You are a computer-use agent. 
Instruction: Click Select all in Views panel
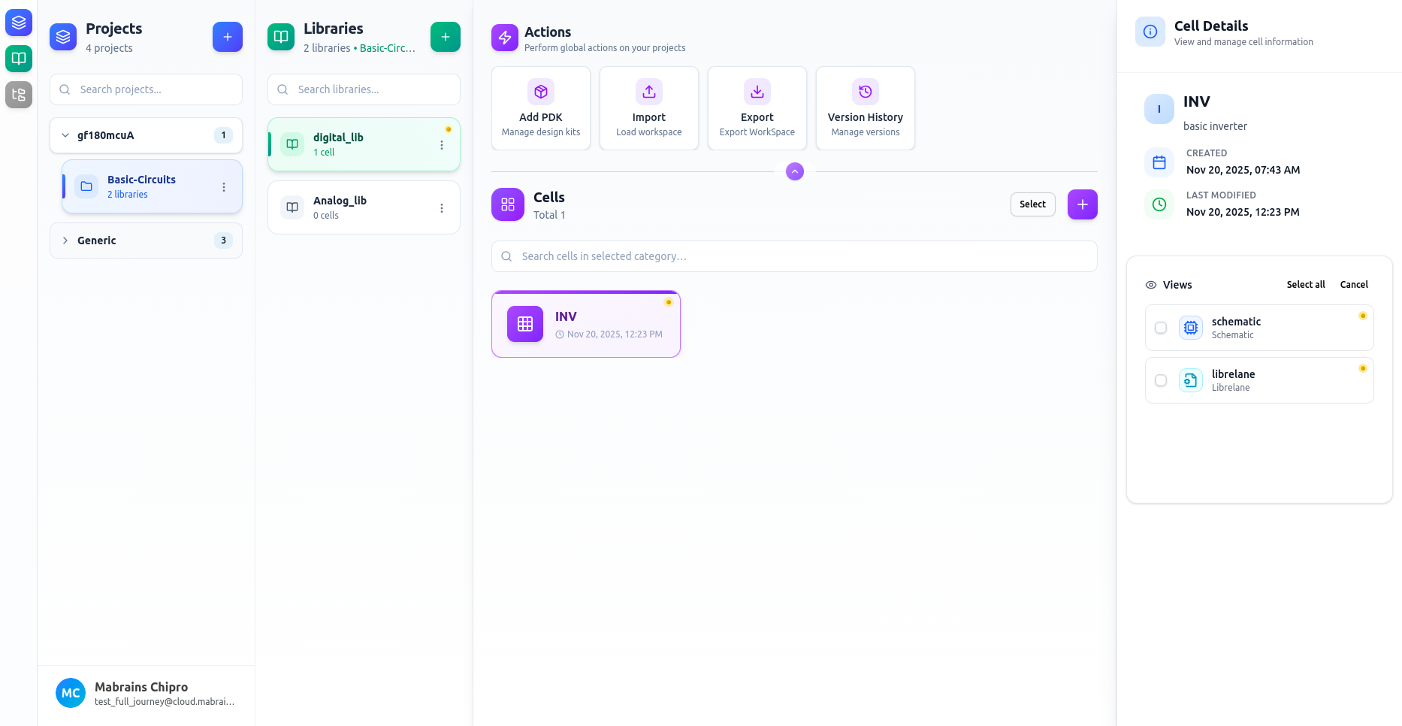[x=1305, y=285]
